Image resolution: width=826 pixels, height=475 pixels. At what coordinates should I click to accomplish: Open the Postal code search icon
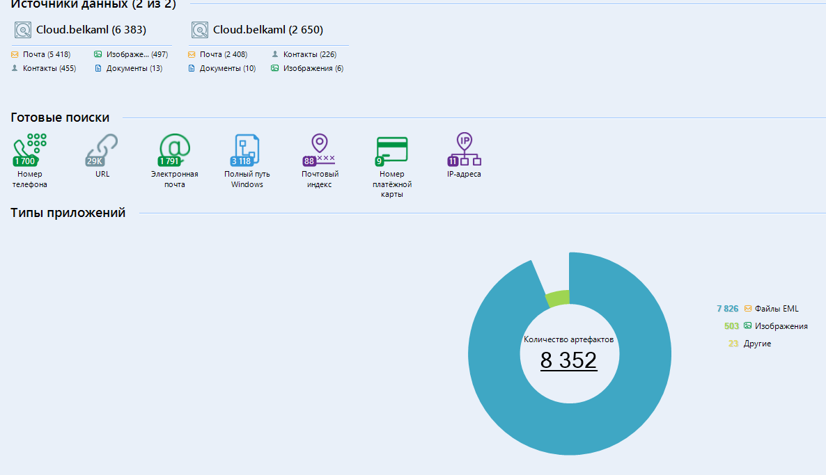319,150
